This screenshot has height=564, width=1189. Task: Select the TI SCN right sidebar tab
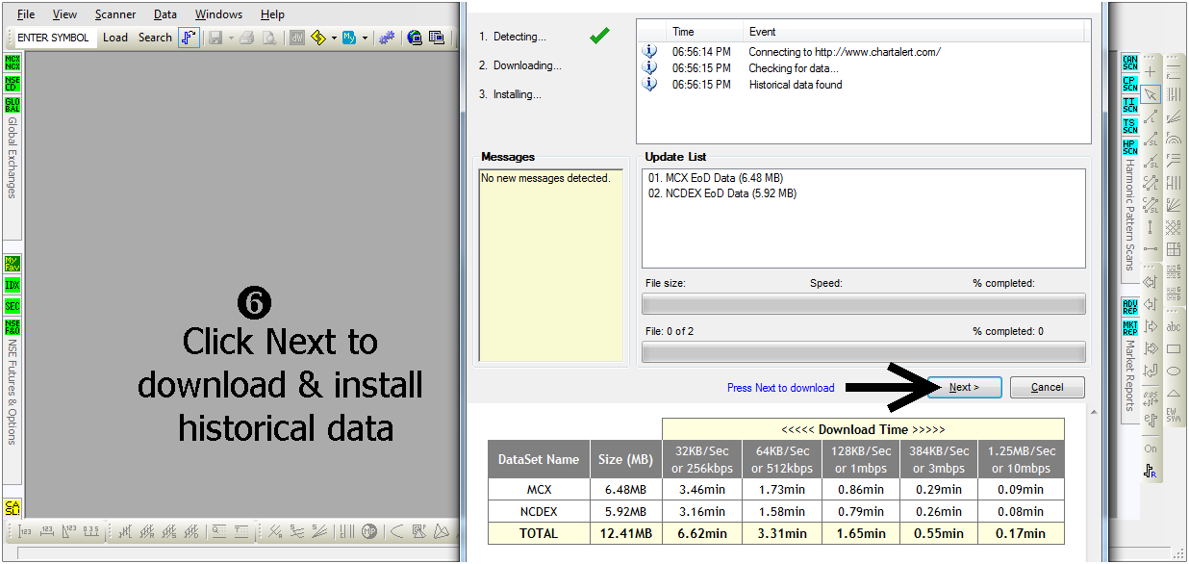coord(1130,106)
